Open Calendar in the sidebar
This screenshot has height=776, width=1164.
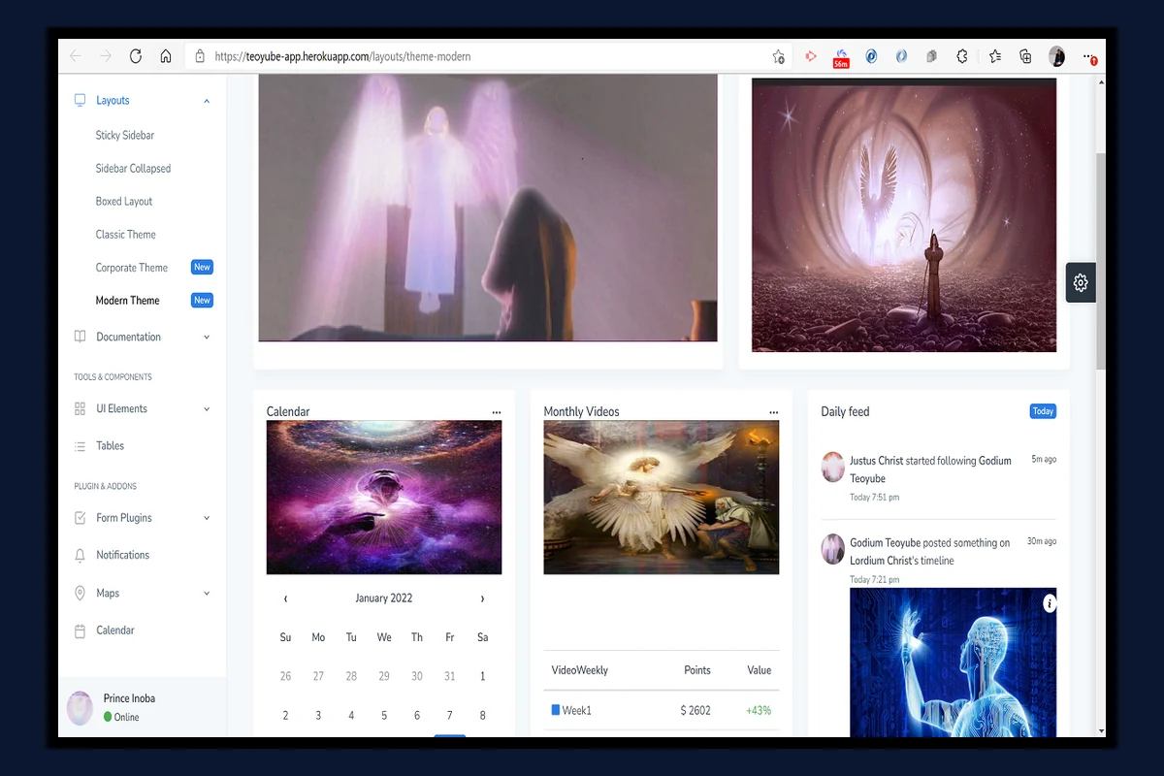(115, 630)
